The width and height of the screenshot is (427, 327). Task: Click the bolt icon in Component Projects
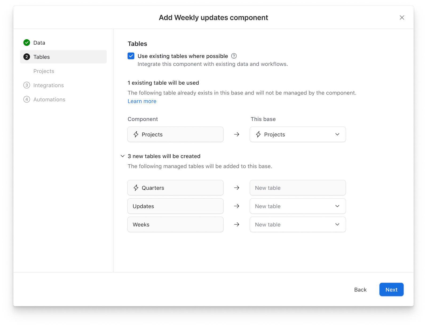tap(136, 134)
